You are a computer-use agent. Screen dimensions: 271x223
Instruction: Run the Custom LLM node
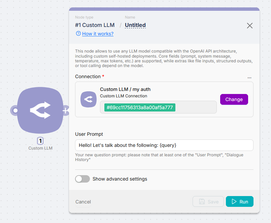click(x=239, y=201)
